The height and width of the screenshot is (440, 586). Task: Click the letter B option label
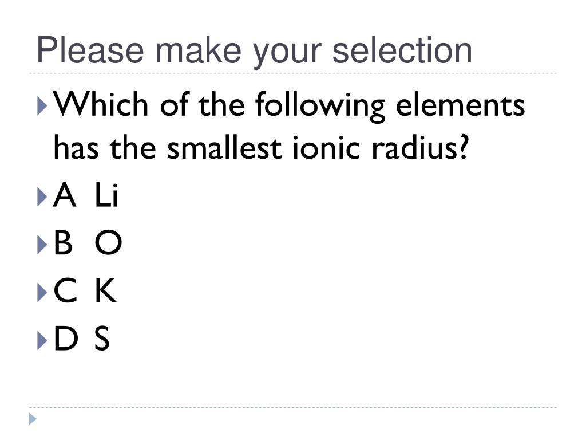[63, 244]
